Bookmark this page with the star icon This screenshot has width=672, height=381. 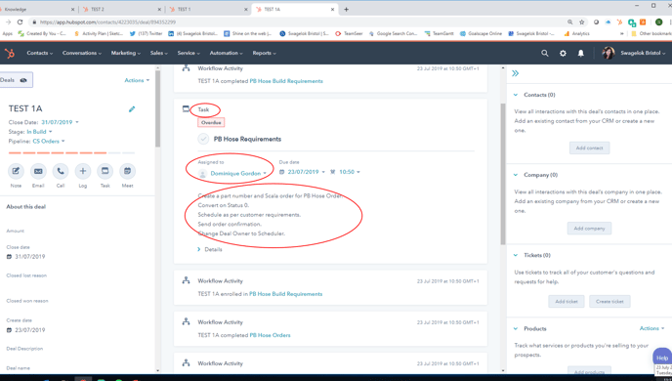581,21
